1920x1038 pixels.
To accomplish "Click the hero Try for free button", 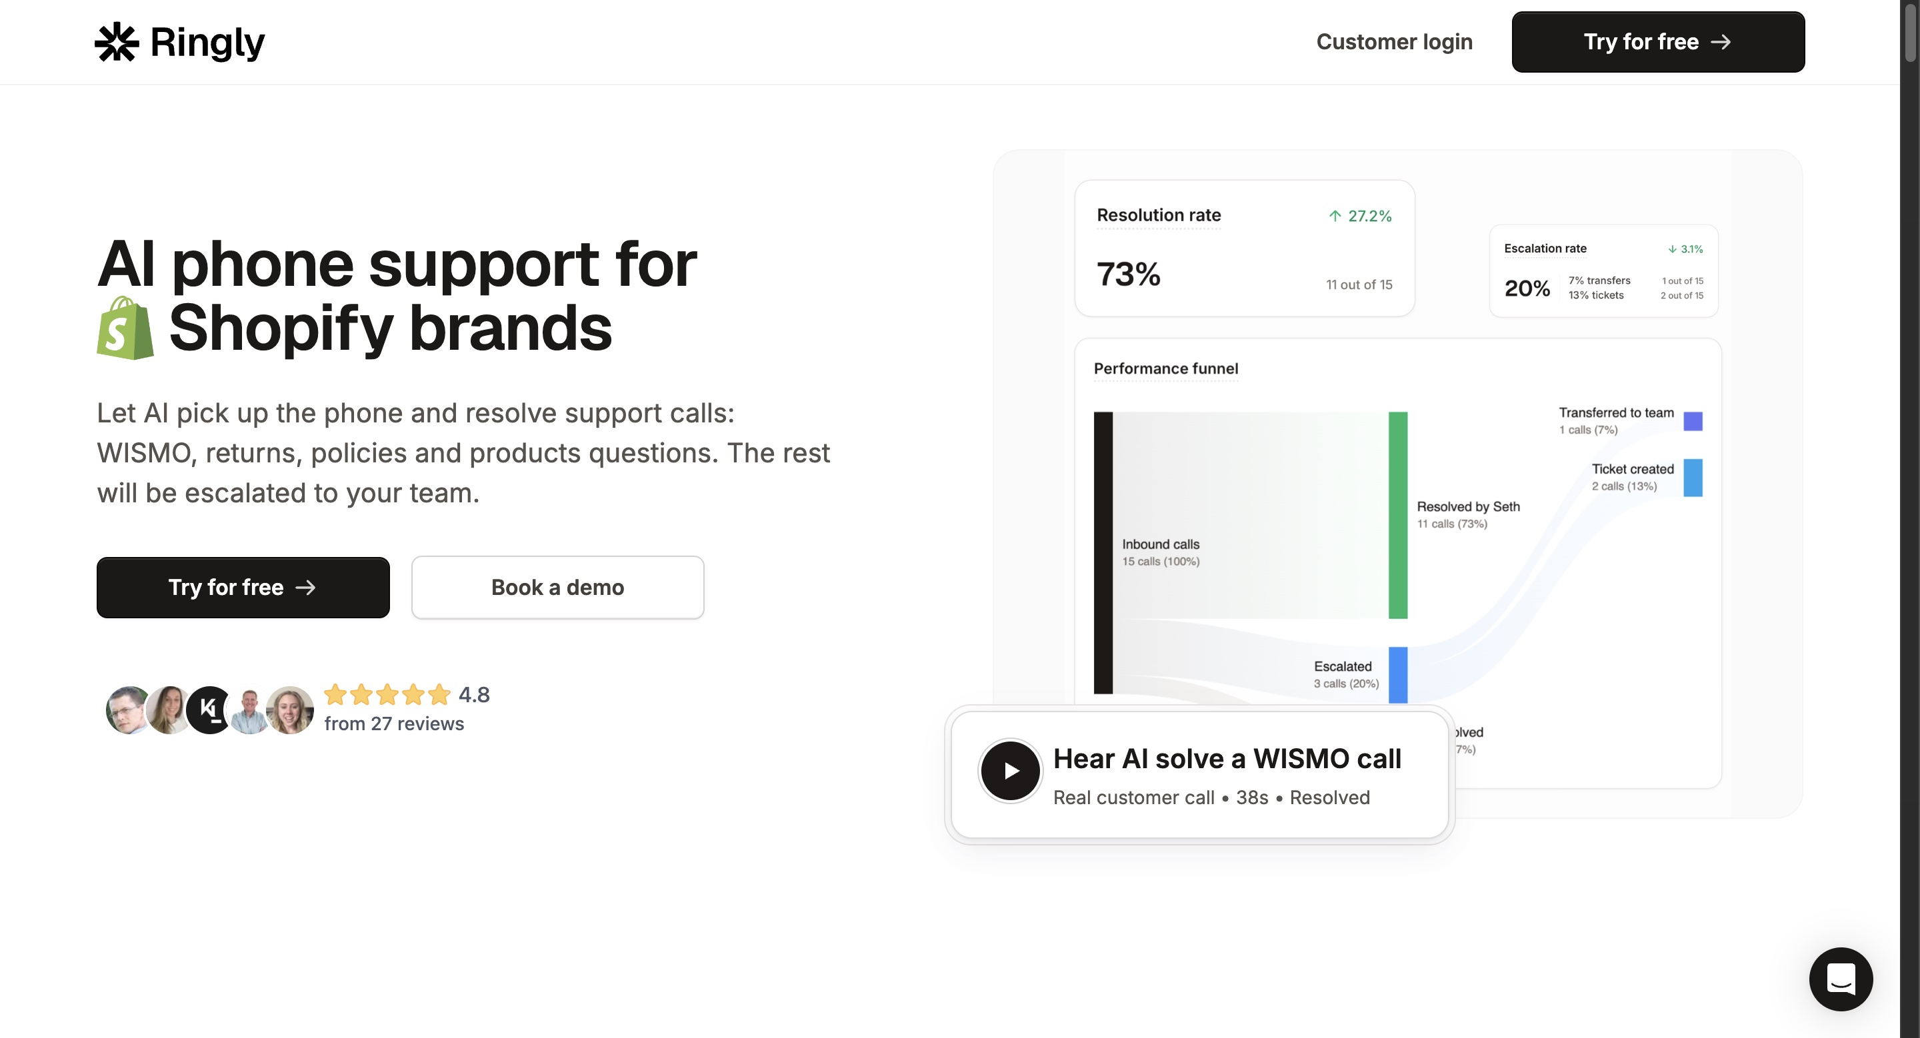I will (243, 588).
